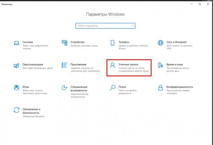Click text "Обновления Windows"
This screenshot has width=213, height=145.
pos(33,116)
